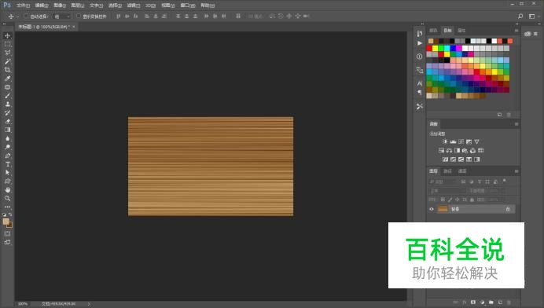Open the Layers panel flyout menu
Screen dimensions: 544x308
point(516,171)
